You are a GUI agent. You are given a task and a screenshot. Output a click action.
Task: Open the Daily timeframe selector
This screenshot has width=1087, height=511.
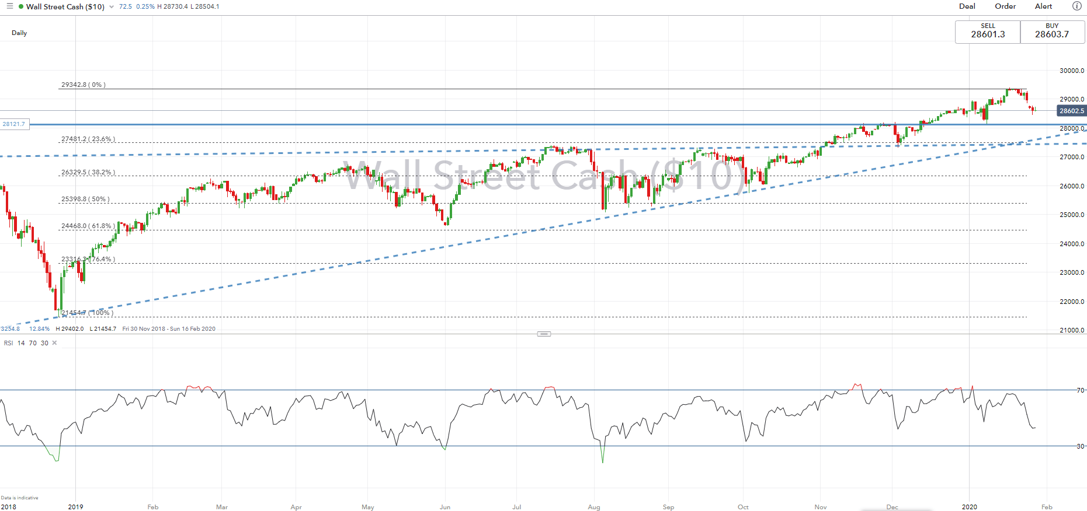(19, 33)
